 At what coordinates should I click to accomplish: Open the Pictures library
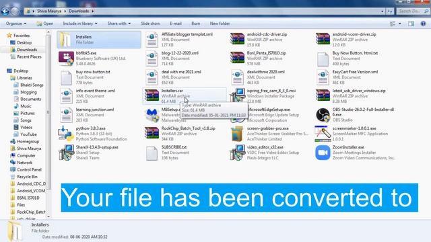(x=28, y=114)
